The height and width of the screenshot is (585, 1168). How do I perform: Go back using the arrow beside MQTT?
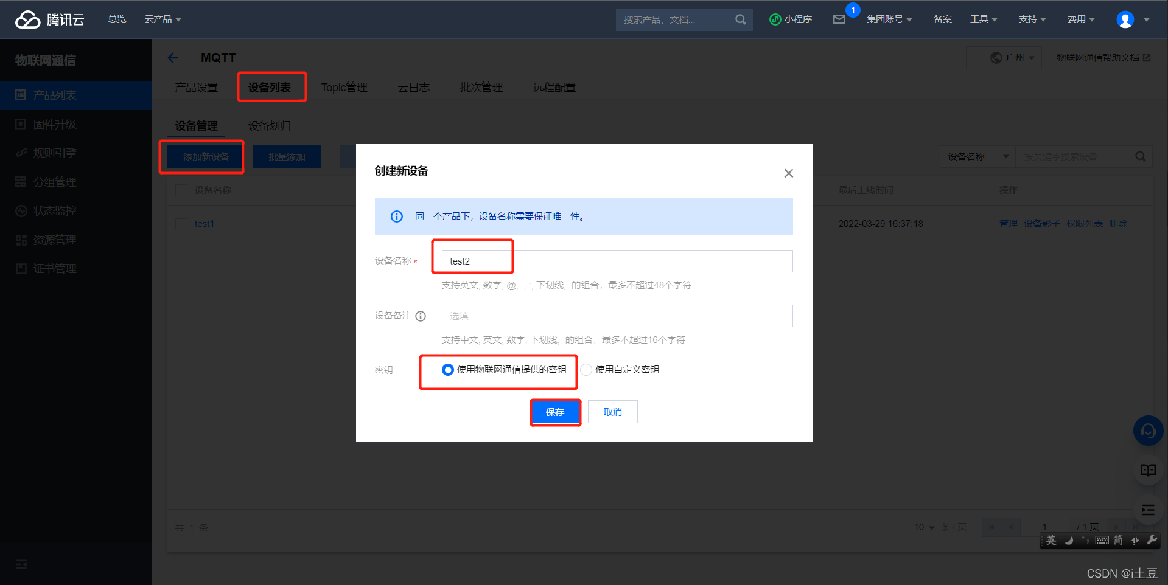(173, 58)
